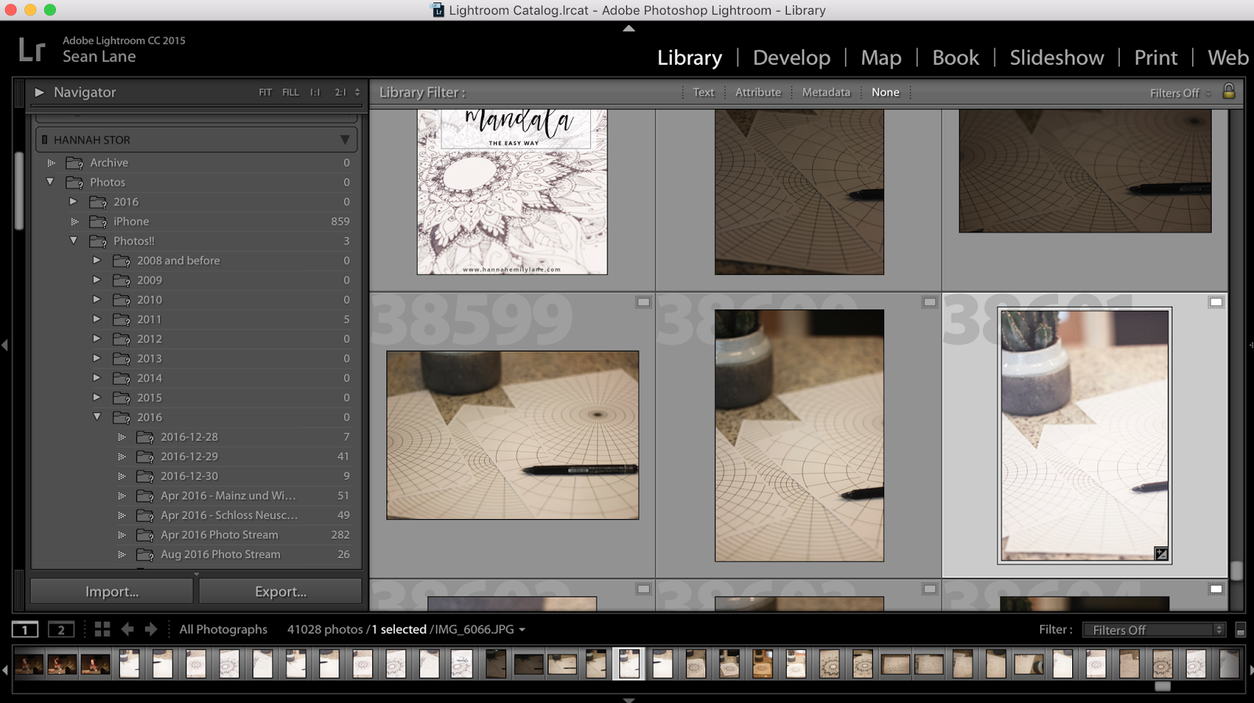
Task: Set Navigator zoom to FIT
Action: [265, 92]
